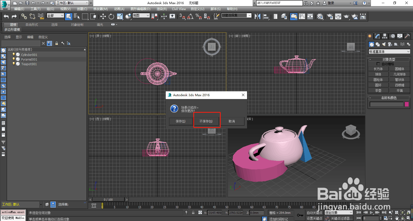The image size is (413, 221).
Task: Switch to the 对象绘制 ribbon tab
Action: click(77, 25)
